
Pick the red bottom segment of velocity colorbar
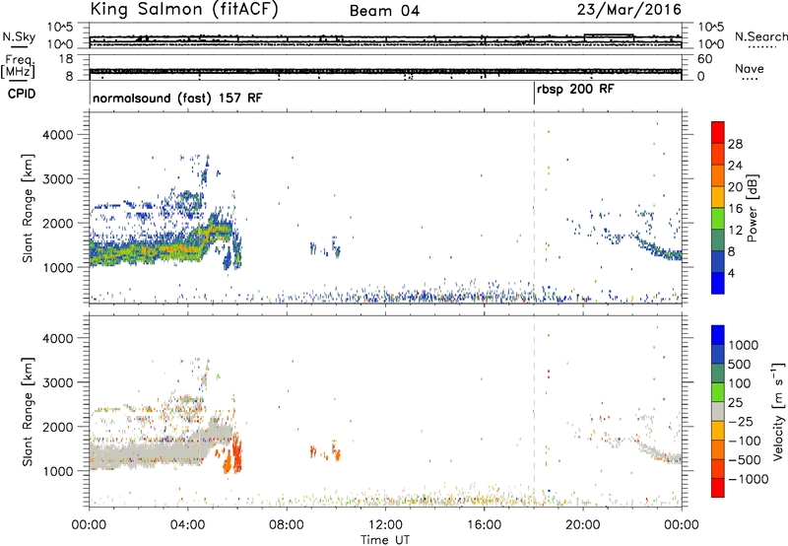point(718,488)
